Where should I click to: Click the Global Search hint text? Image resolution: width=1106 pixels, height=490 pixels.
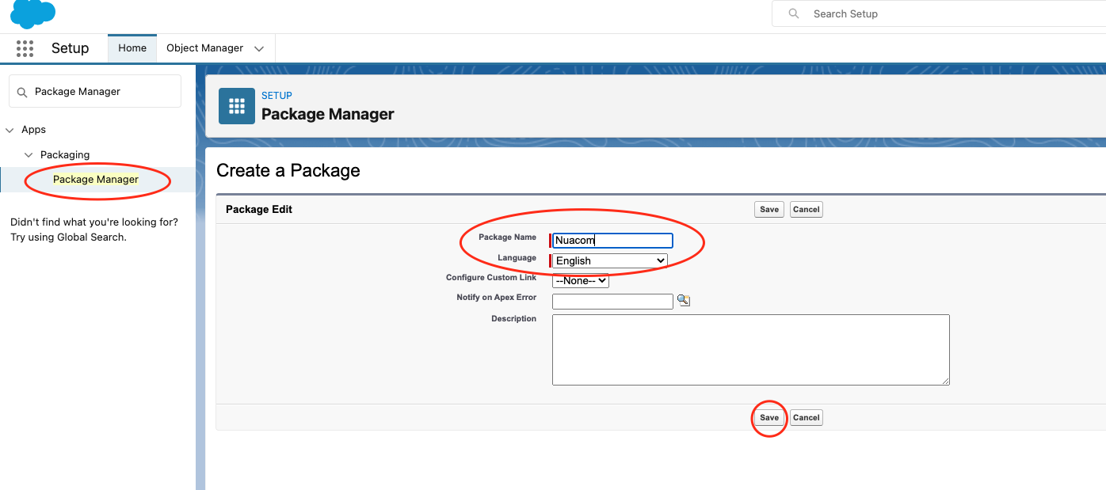[94, 230]
